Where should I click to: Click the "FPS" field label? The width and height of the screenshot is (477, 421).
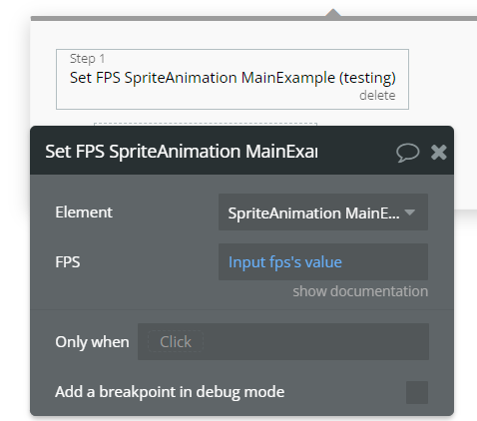68,262
